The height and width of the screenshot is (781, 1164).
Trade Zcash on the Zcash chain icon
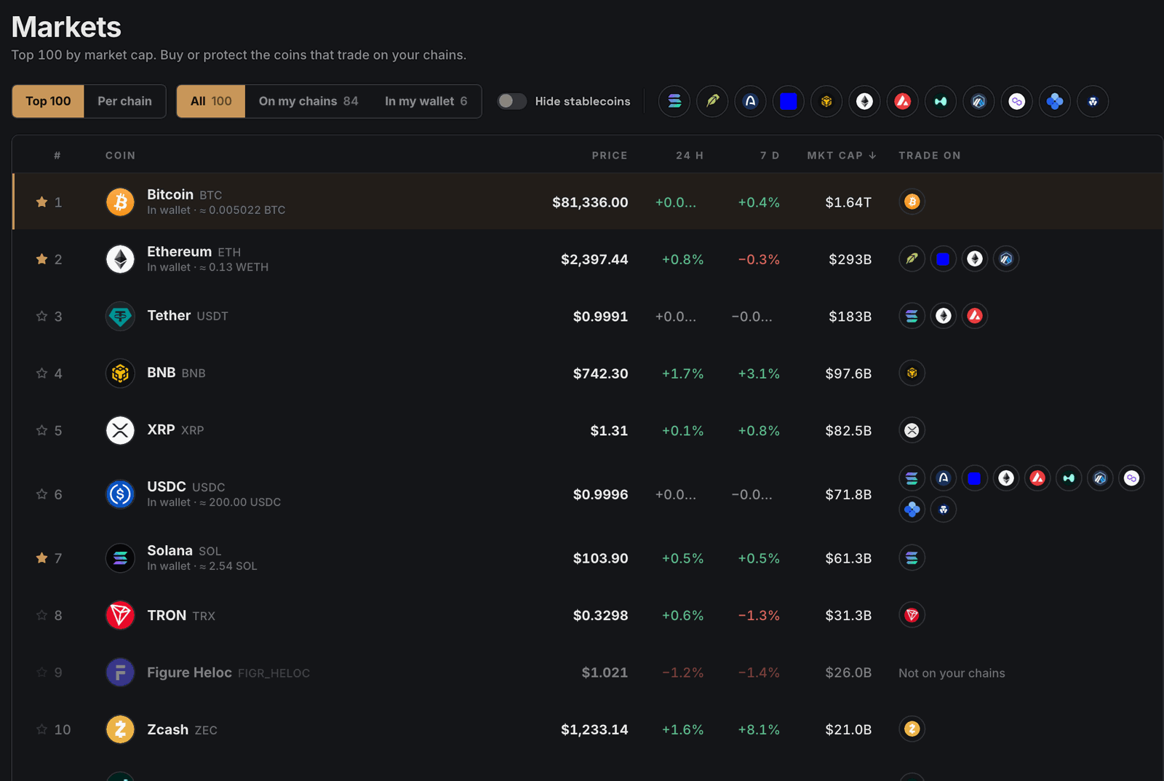tap(912, 729)
